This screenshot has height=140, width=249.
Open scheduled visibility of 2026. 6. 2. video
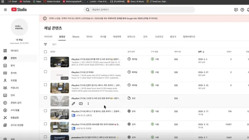pyautogui.click(x=132, y=59)
